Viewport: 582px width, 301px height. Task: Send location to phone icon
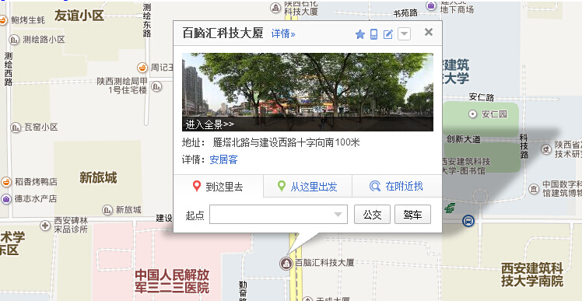pyautogui.click(x=373, y=34)
